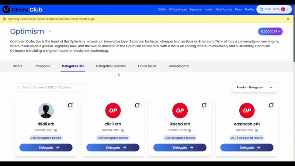The width and height of the screenshot is (295, 166).
Task: Open the wallet address dropdown chevron
Action: [x=288, y=10]
